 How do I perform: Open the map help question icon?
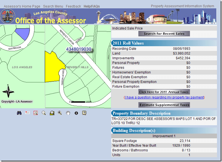(84, 113)
